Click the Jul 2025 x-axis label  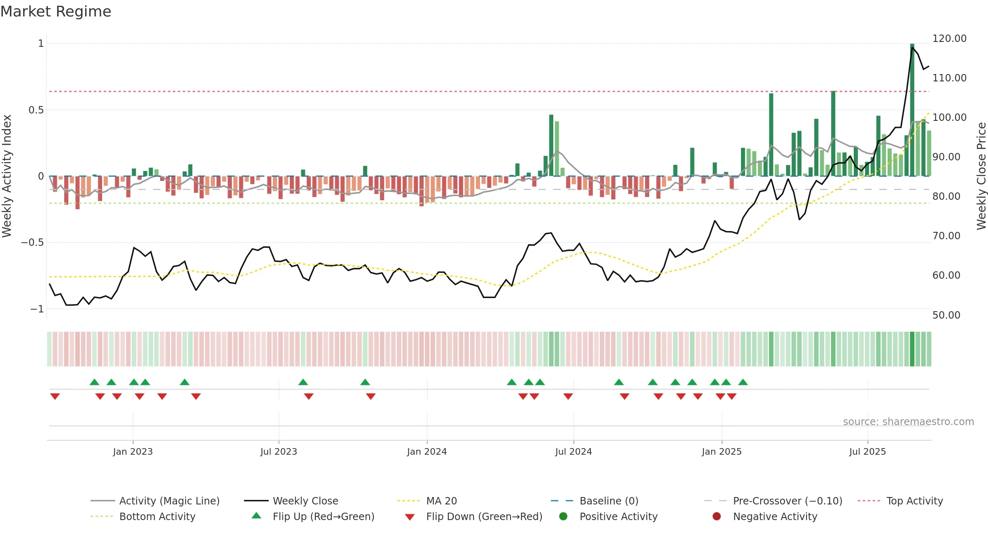point(867,451)
